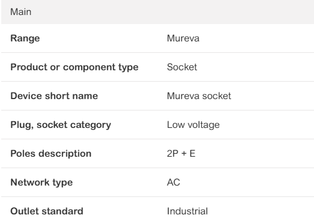Screen dimensions: 314x224
Task: Select the Poles description label
Action: [51, 154]
